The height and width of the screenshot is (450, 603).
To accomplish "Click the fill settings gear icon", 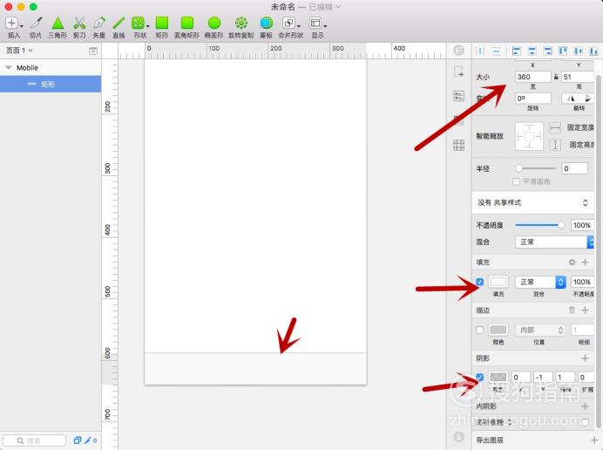I will [573, 262].
